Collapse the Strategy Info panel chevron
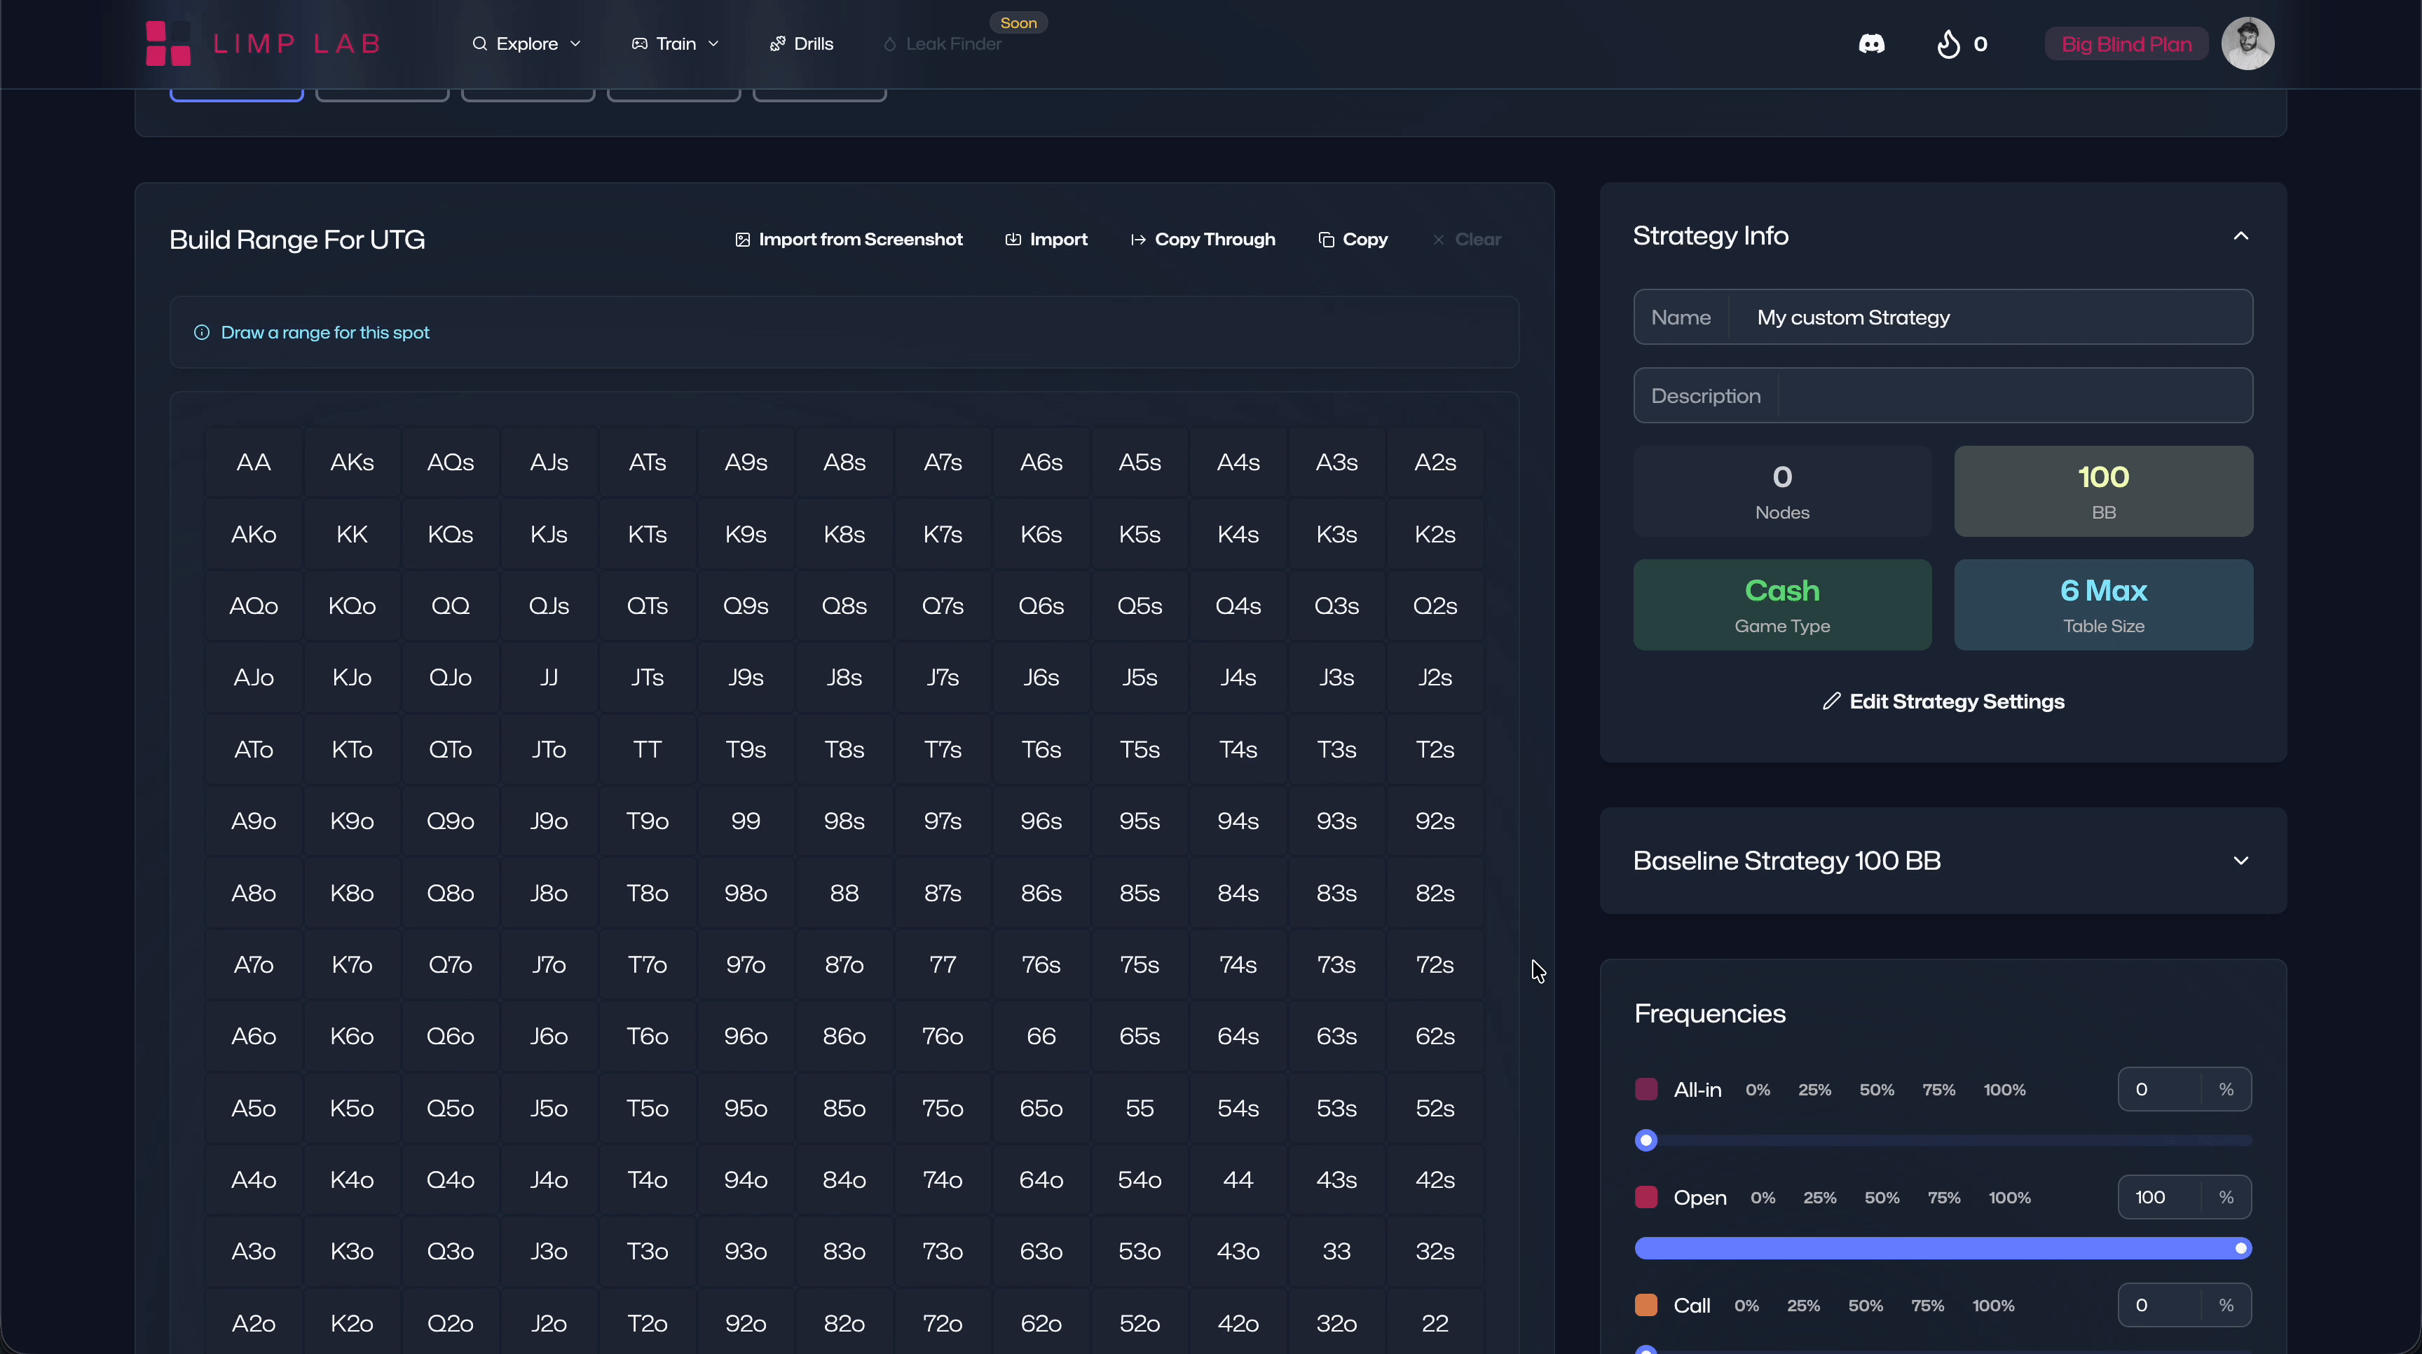The height and width of the screenshot is (1354, 2422). pos(2240,236)
